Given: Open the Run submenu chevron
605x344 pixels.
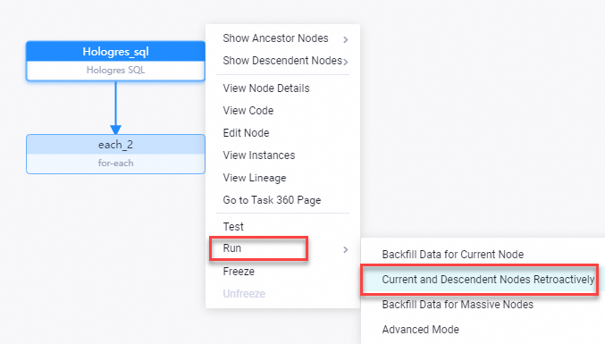Looking at the screenshot, I should click(346, 249).
